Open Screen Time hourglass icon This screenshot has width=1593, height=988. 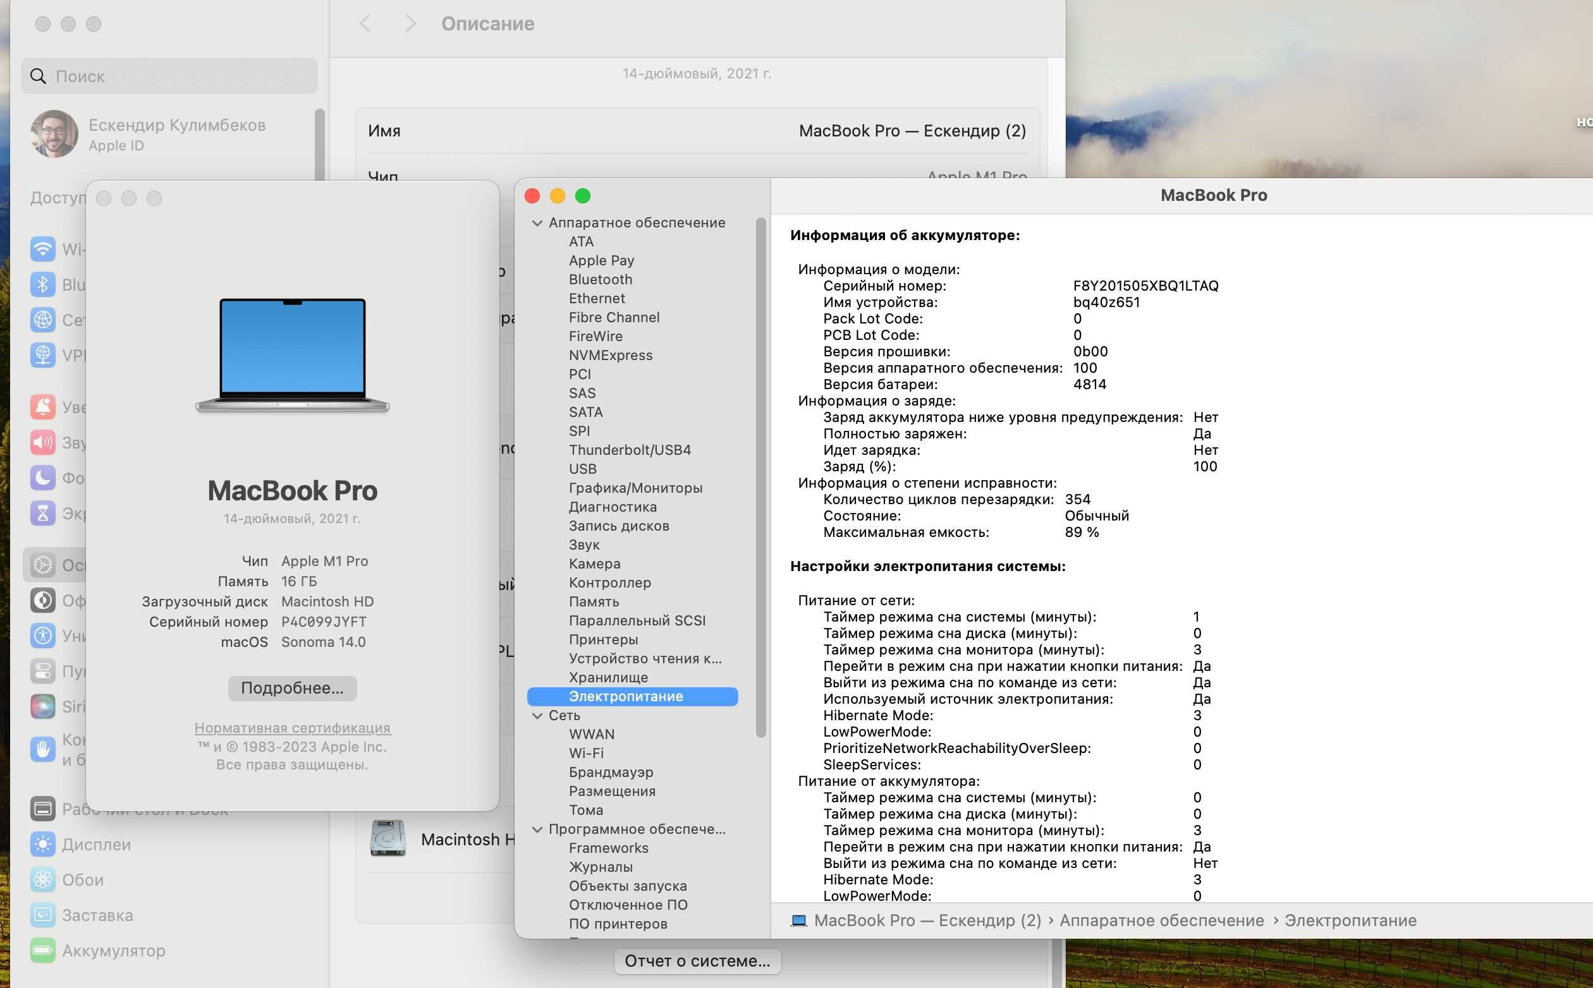42,513
